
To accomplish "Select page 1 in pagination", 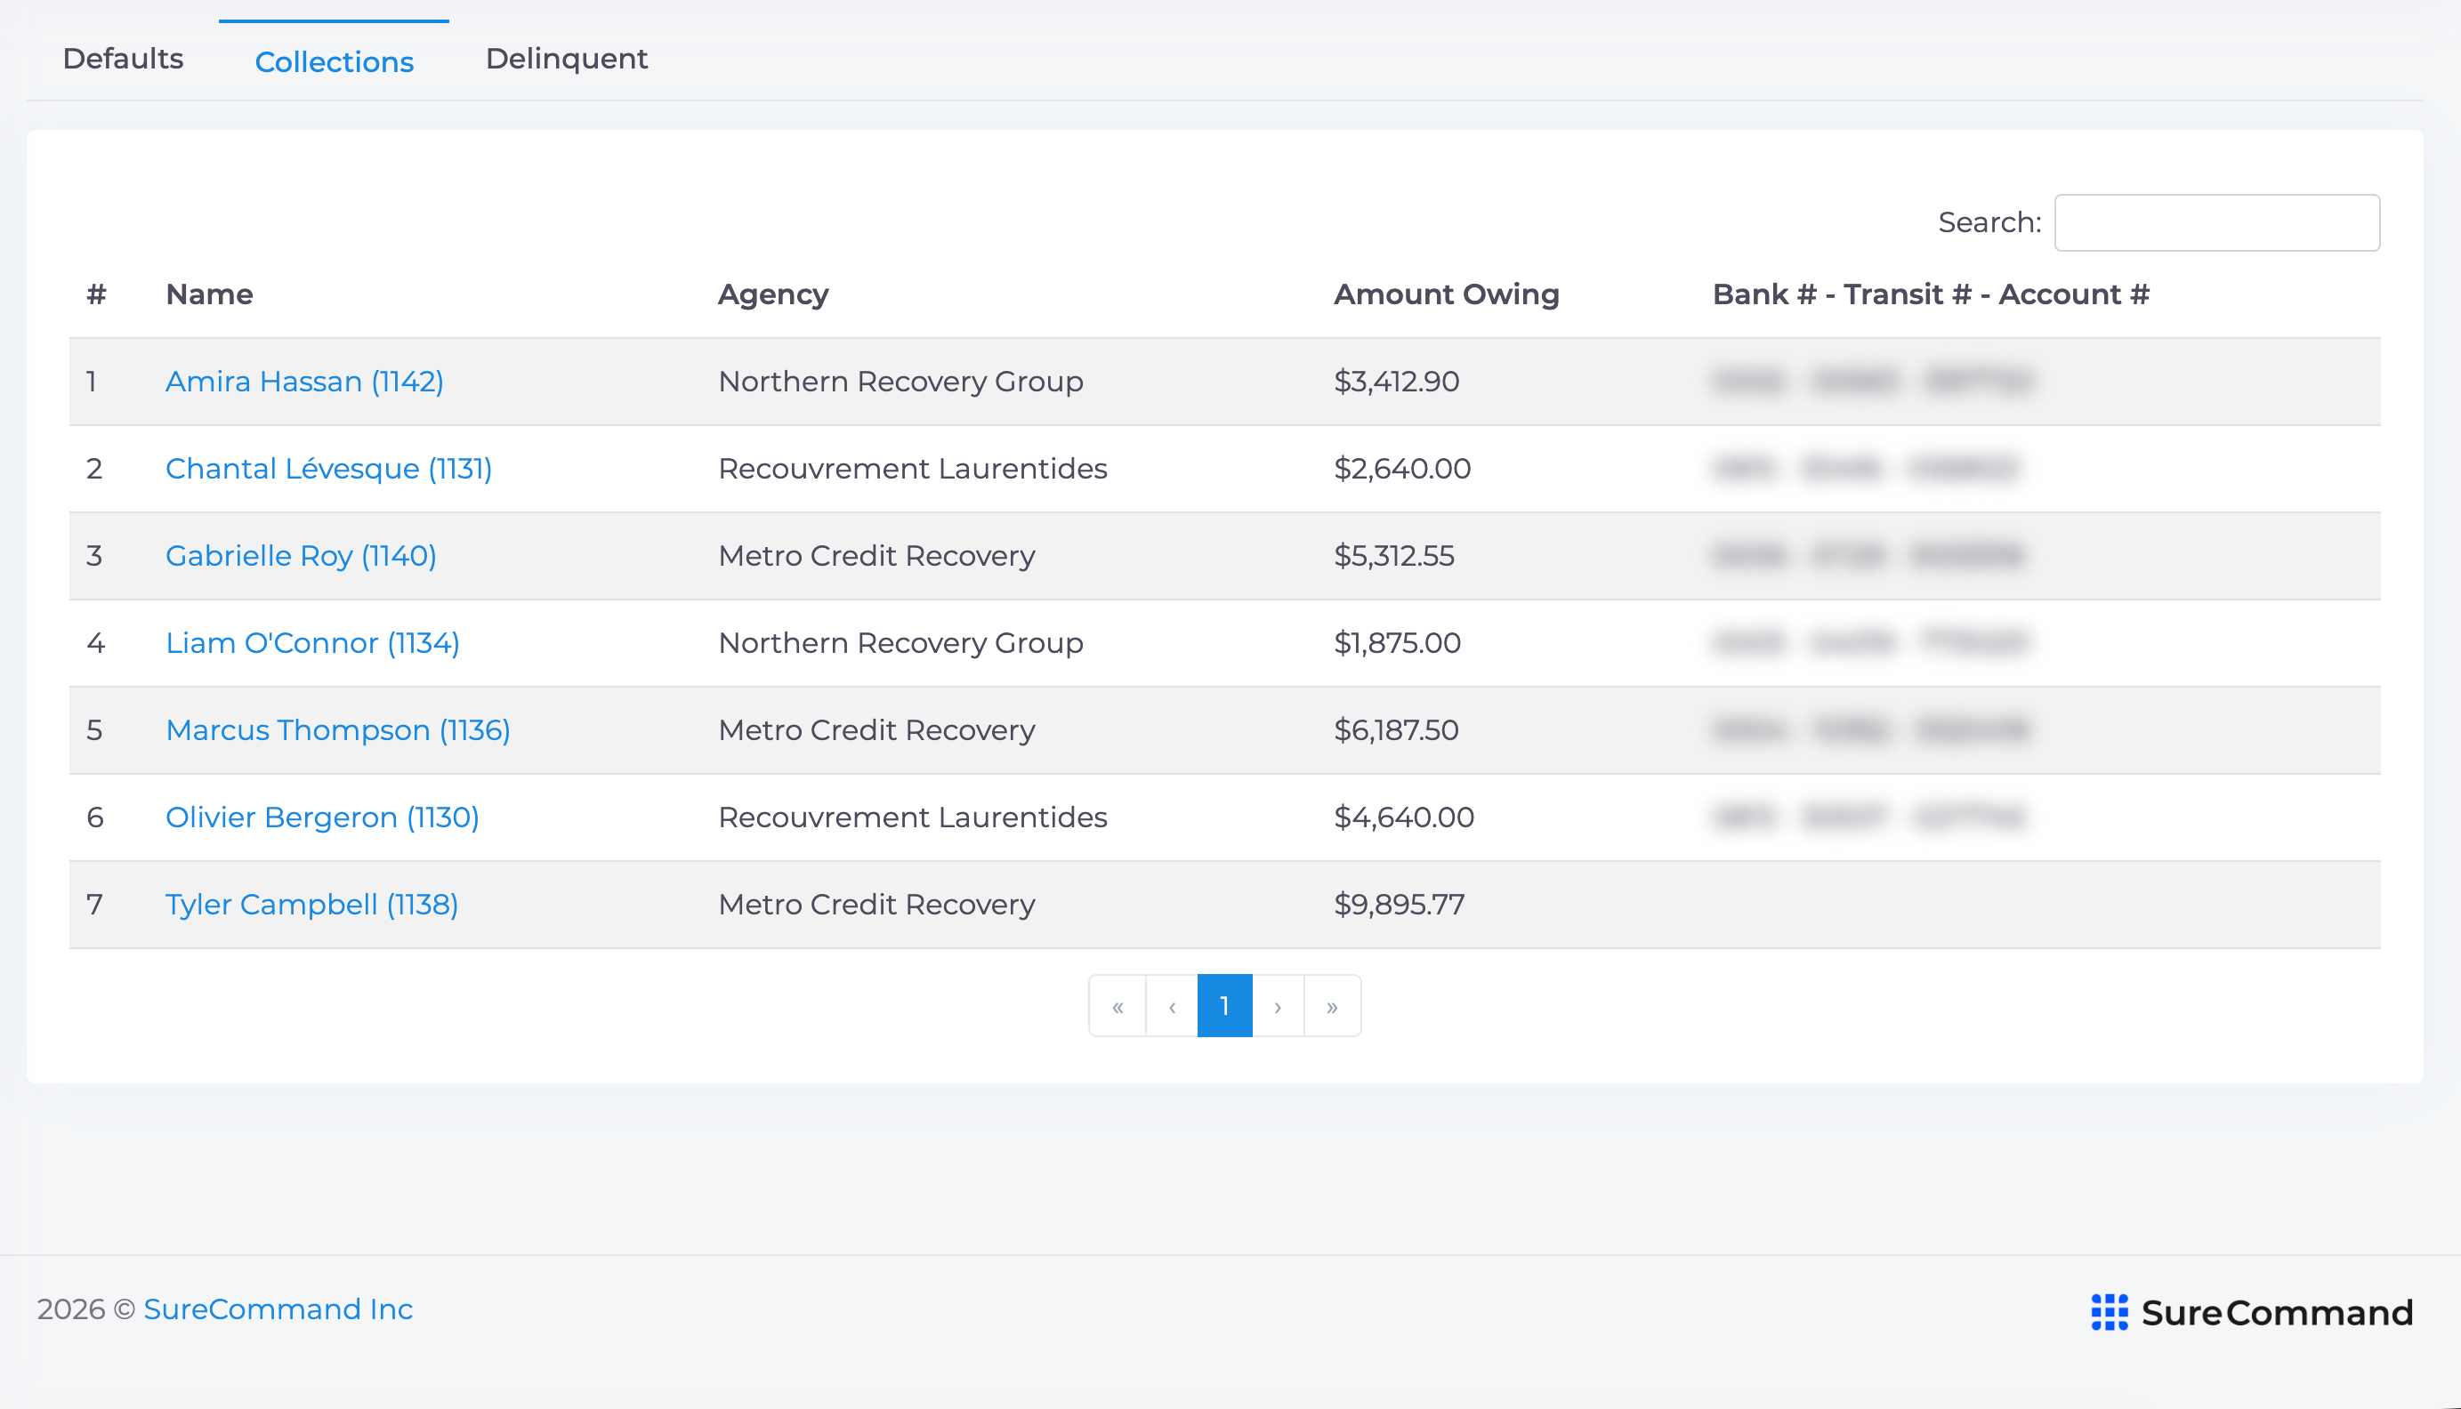I will [x=1225, y=1005].
